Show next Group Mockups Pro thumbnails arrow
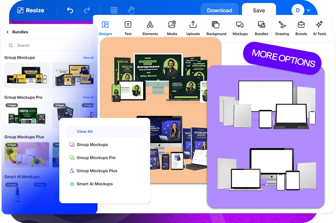The image size is (336, 223). tap(93, 115)
